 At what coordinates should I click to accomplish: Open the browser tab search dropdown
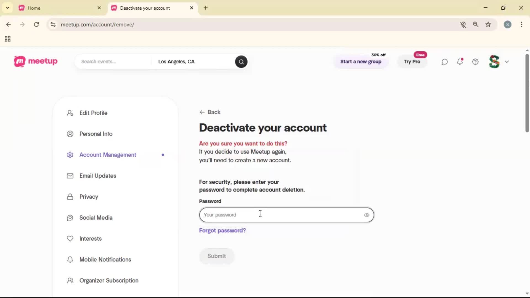coord(7,8)
